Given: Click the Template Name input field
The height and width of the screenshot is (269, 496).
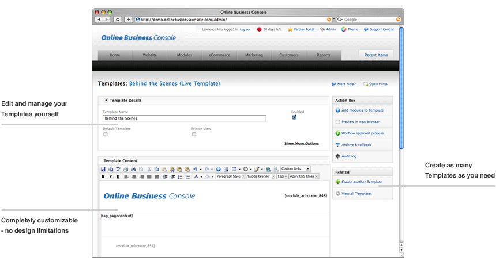Looking at the screenshot, I should [x=184, y=118].
